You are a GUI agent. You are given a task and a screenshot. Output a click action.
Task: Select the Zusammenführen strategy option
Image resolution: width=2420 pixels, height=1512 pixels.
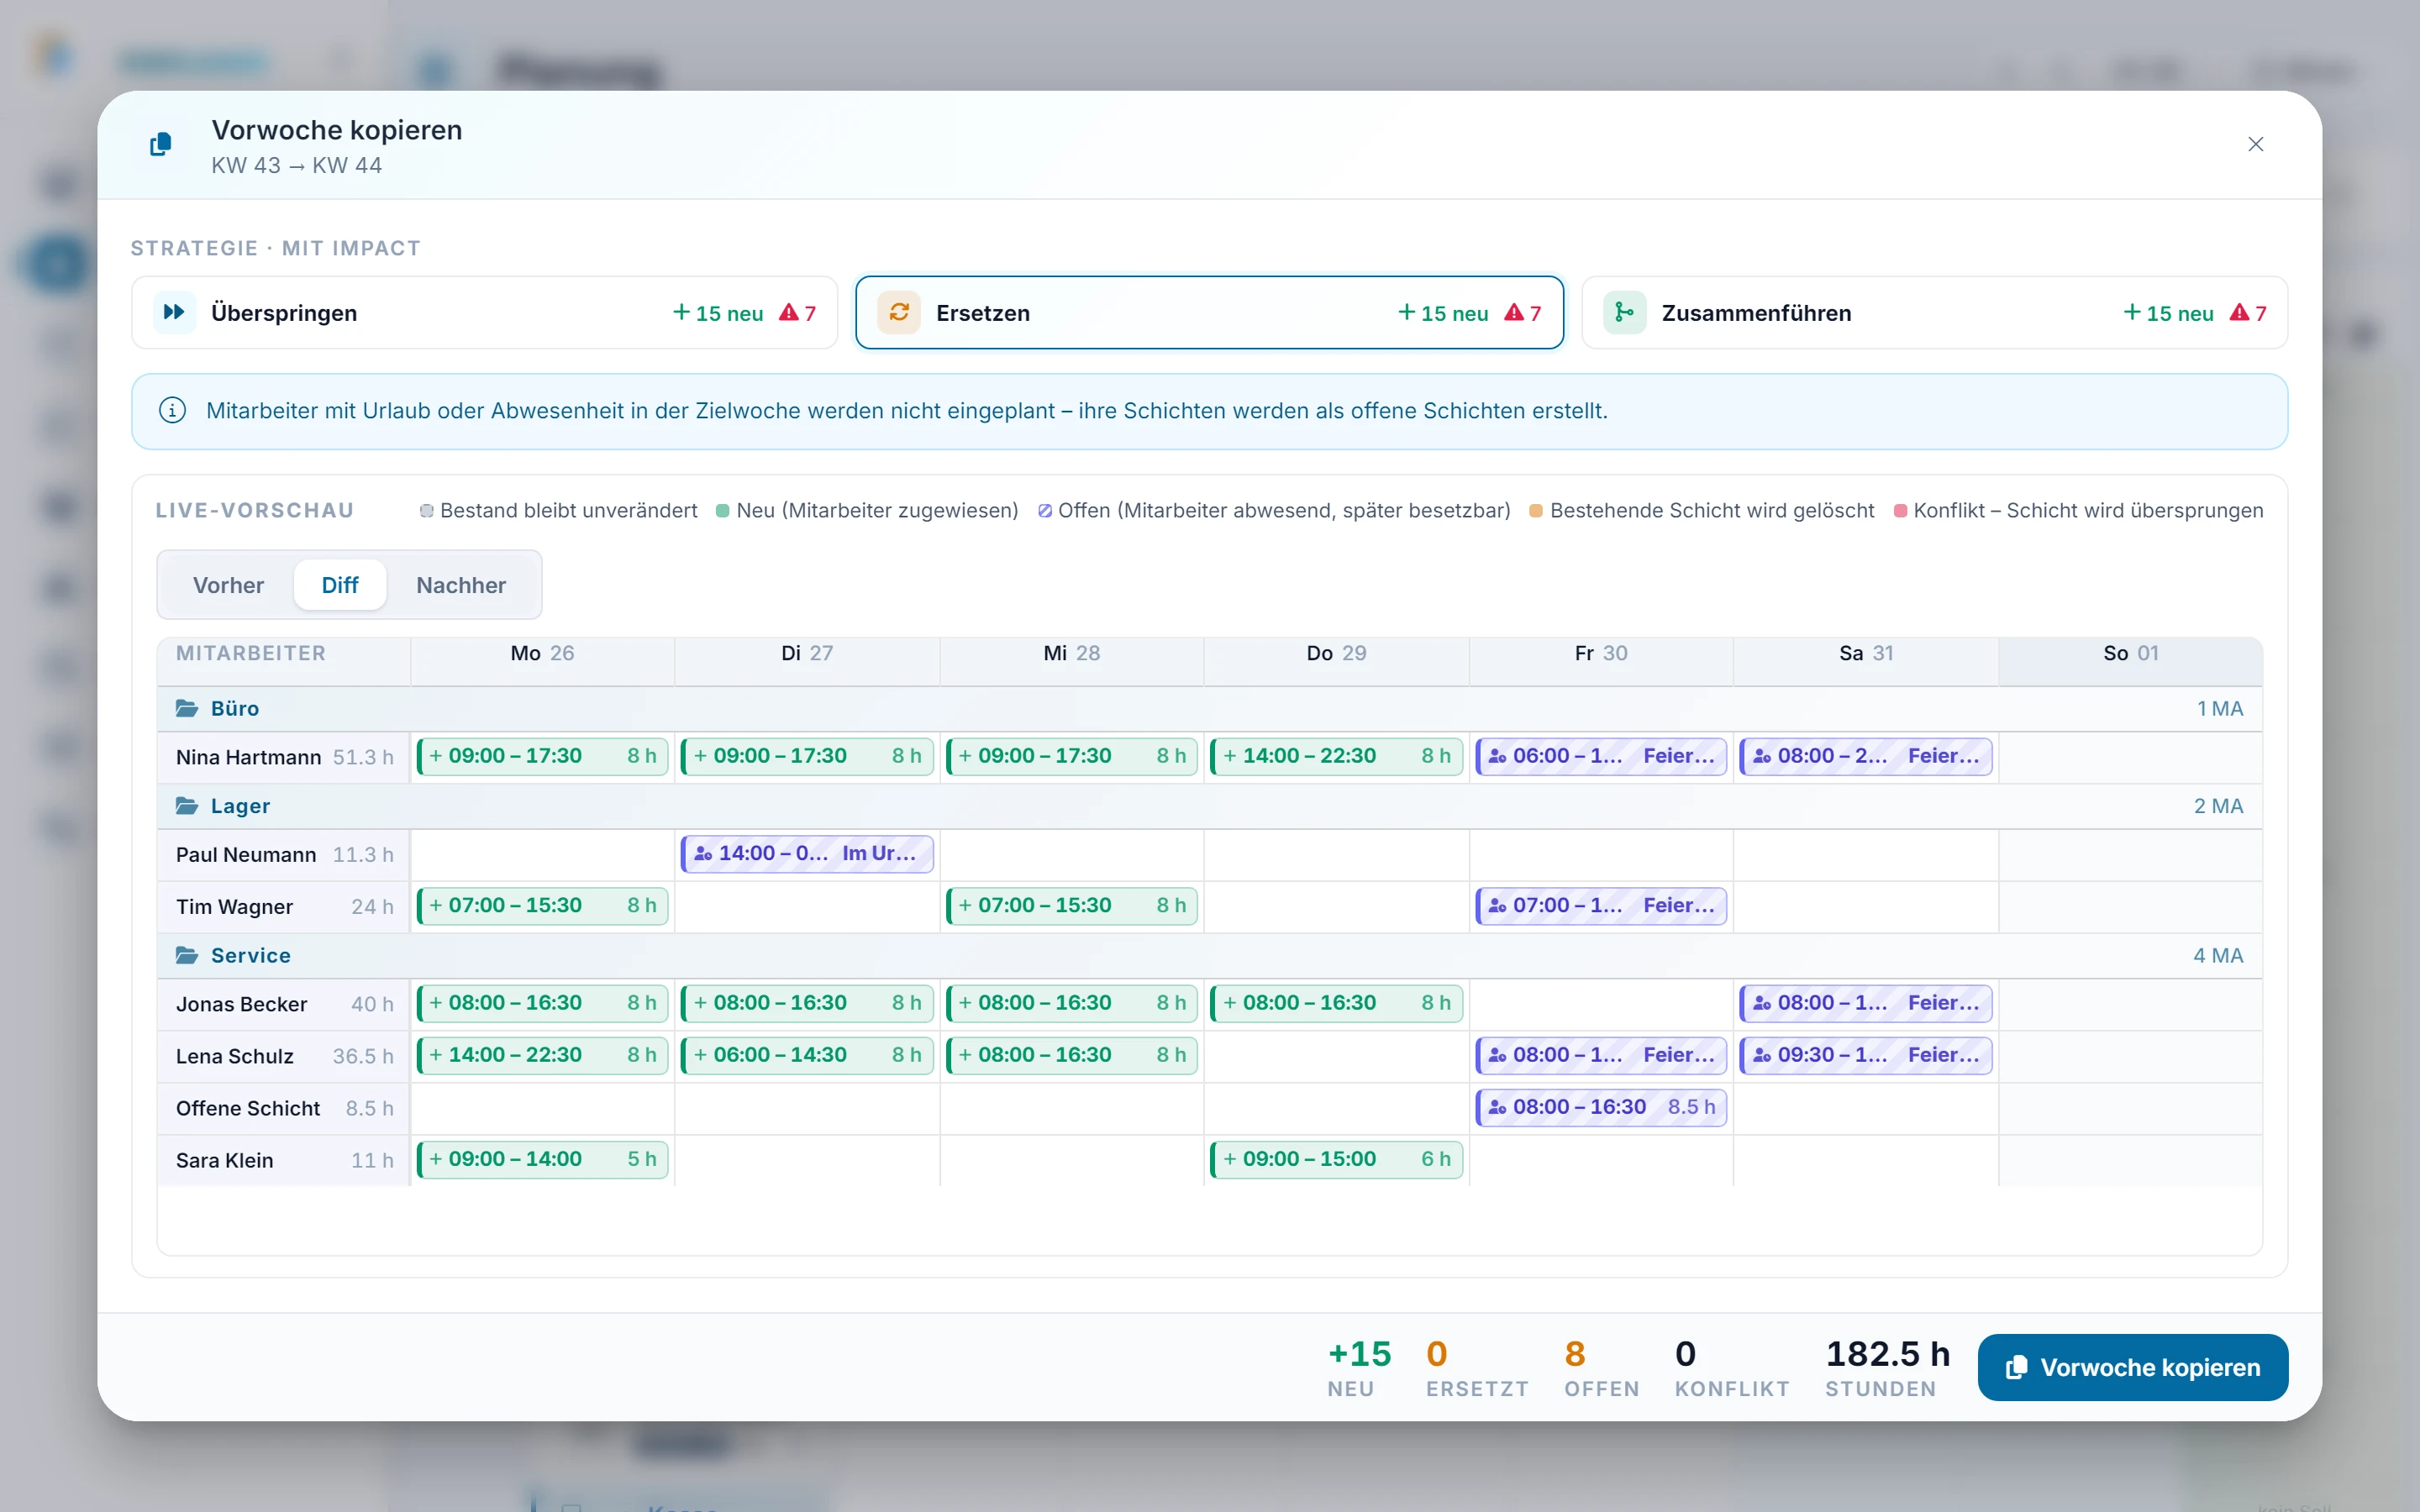click(1934, 312)
